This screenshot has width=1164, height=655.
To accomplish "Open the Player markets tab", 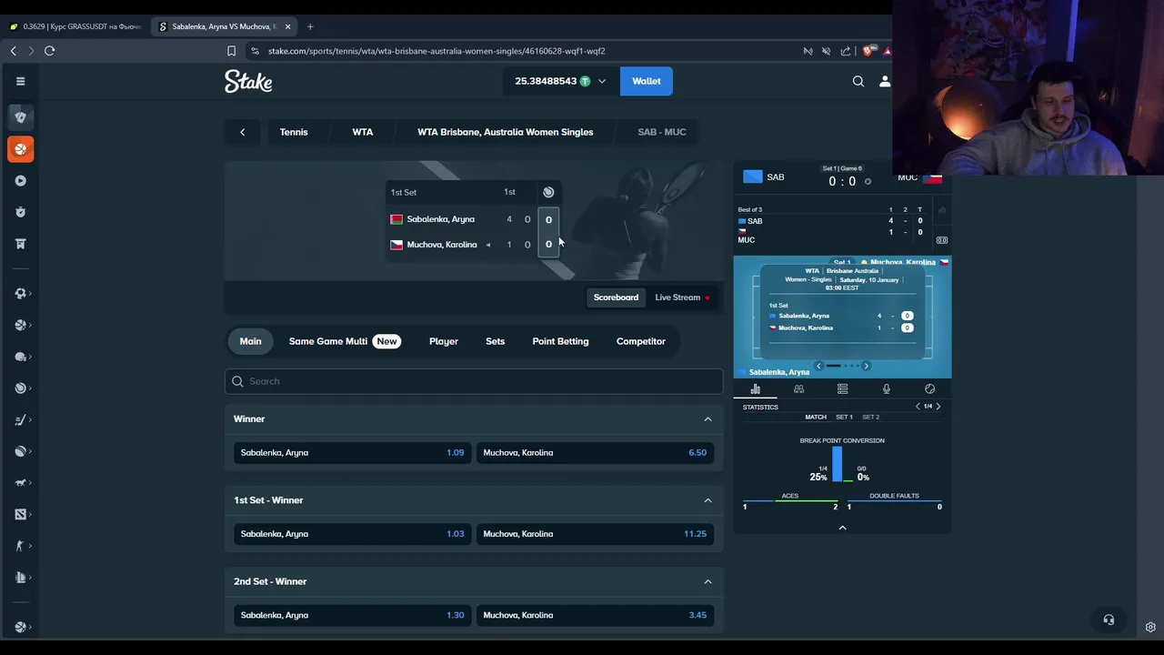I will coord(444,341).
